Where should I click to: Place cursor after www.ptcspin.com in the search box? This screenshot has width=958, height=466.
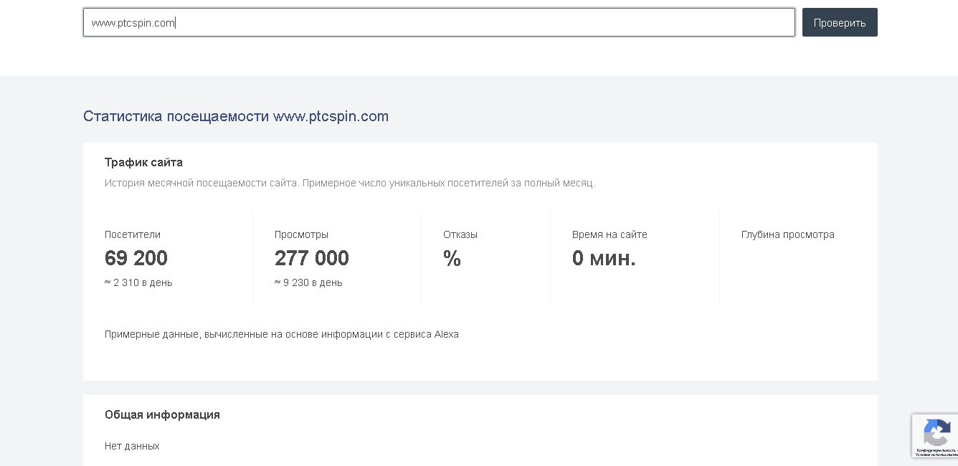pos(177,22)
